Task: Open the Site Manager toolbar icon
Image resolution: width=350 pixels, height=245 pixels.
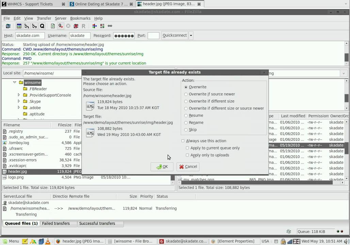Action: 8,26
